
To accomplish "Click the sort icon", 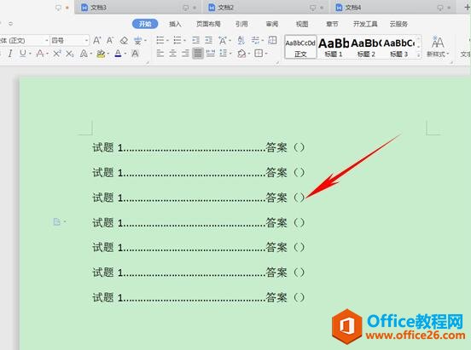I will [x=241, y=40].
